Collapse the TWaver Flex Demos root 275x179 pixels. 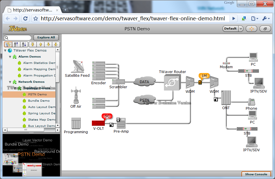(x=5, y=51)
